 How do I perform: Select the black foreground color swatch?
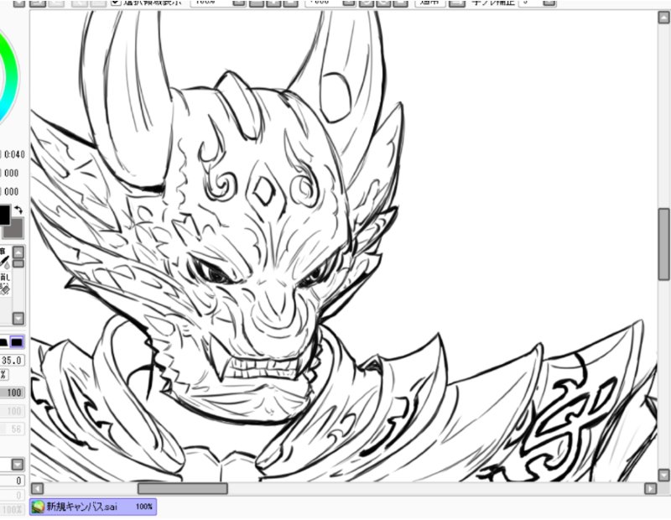point(4,215)
